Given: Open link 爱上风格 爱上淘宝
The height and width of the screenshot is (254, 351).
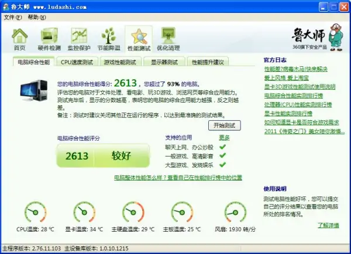Looking at the screenshot, I should pos(286,78).
